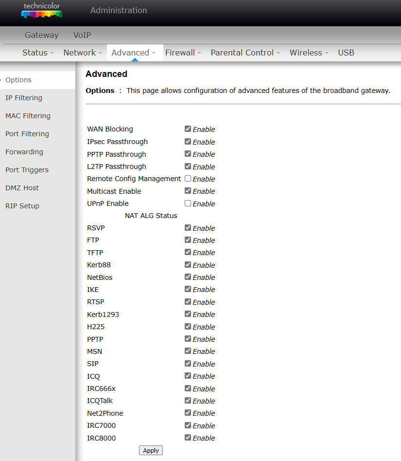
Task: Toggle Kerb1293 ALG checkbox
Action: click(188, 314)
